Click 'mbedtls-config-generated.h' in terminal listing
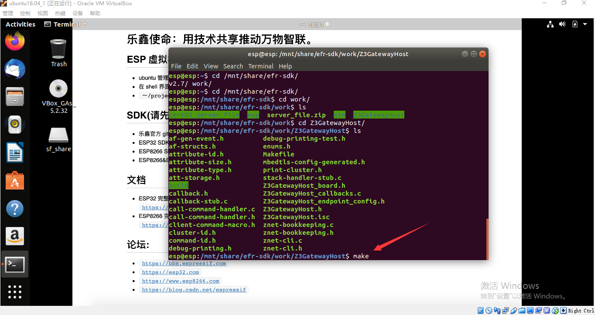Viewport: 595px width, 315px height. click(314, 162)
